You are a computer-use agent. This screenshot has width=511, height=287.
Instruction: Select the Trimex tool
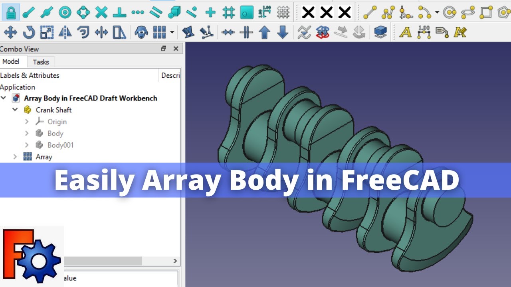pos(101,32)
